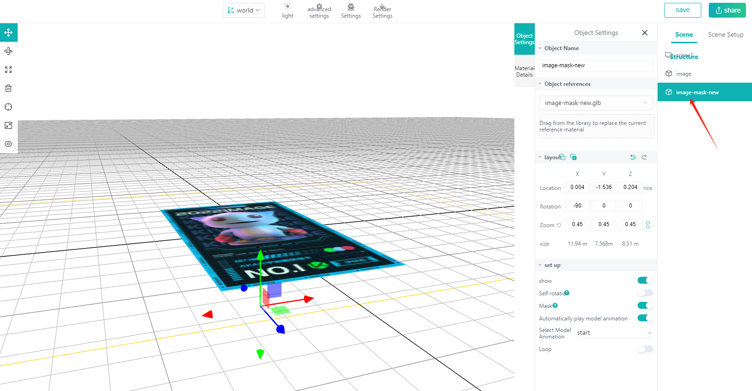Screen dimensions: 752x391
Task: Click the trash delete icon
Action: pyautogui.click(x=8, y=88)
